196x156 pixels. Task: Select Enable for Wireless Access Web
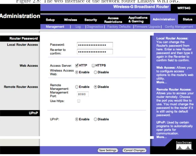pos(77,72)
